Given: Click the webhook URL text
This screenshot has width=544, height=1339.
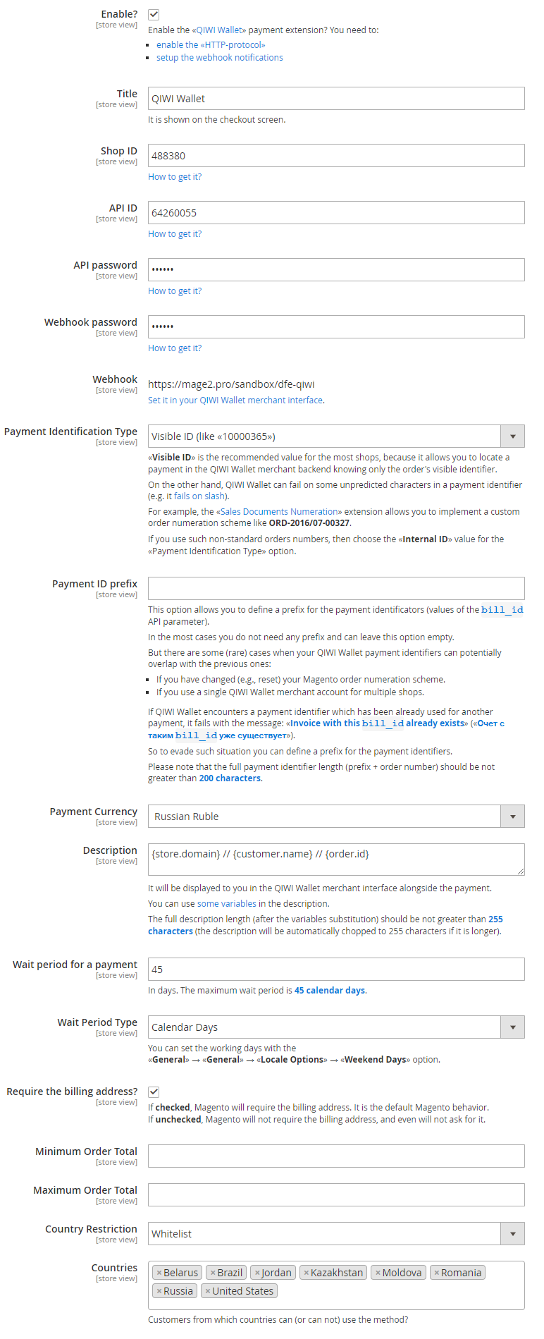Looking at the screenshot, I should [x=231, y=384].
